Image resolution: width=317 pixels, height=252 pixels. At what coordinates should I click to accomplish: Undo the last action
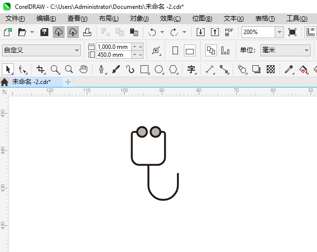pos(152,32)
